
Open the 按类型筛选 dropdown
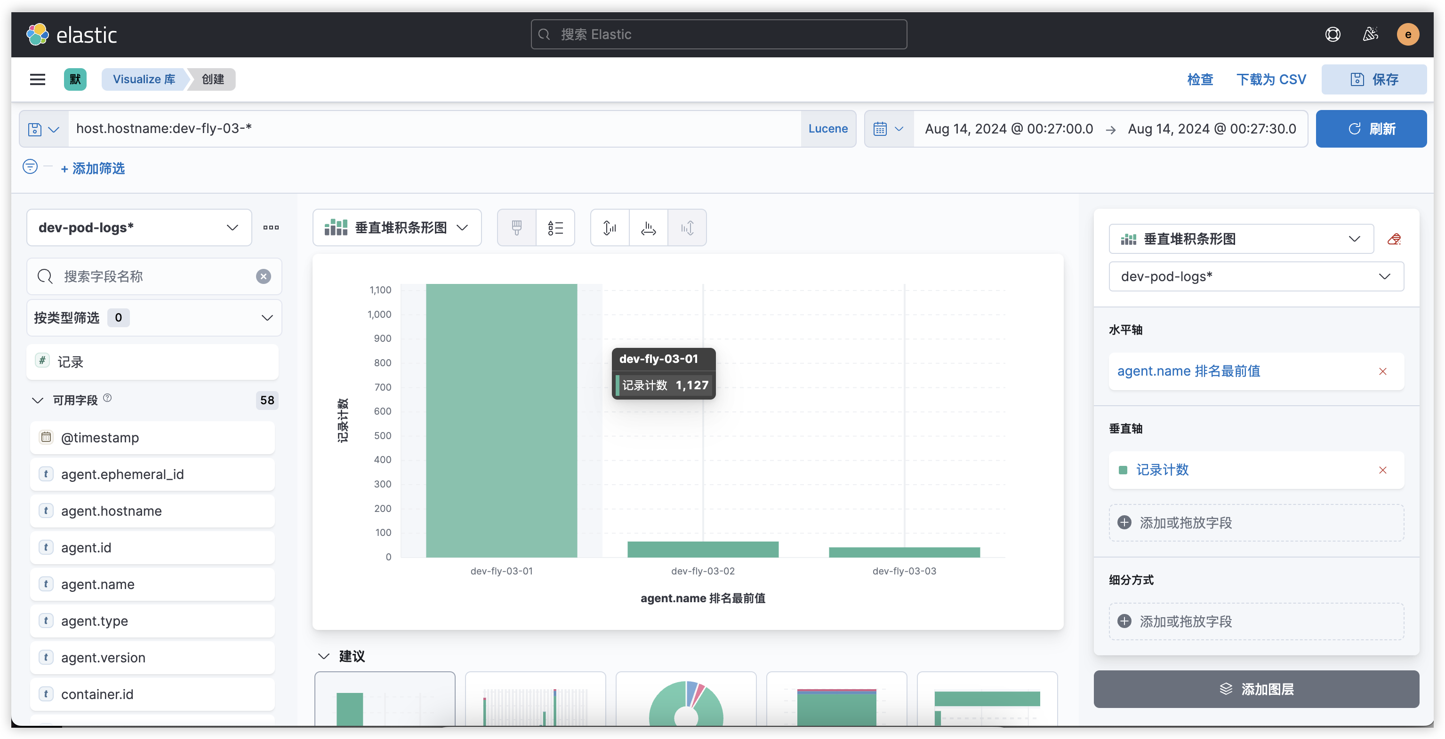point(154,318)
